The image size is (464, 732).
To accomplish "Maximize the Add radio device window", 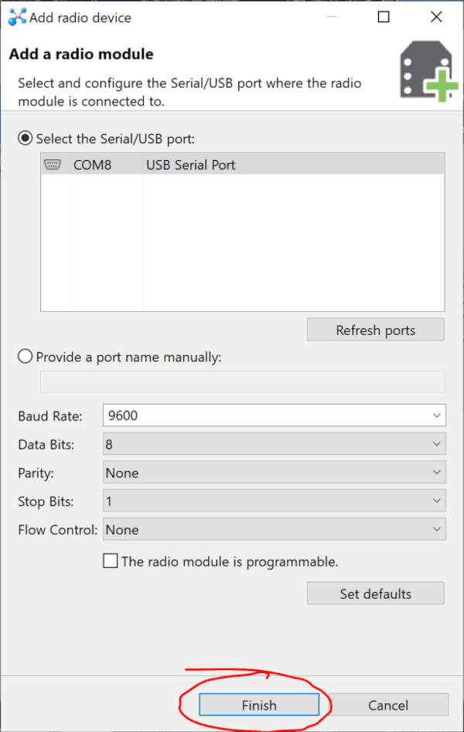I will [384, 17].
